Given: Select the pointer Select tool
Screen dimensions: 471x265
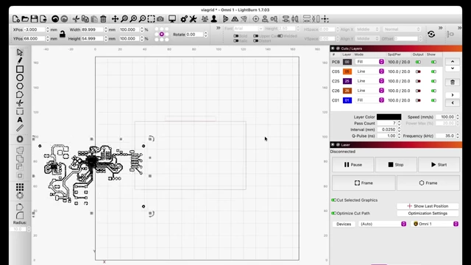Looking at the screenshot, I should coord(20,52).
